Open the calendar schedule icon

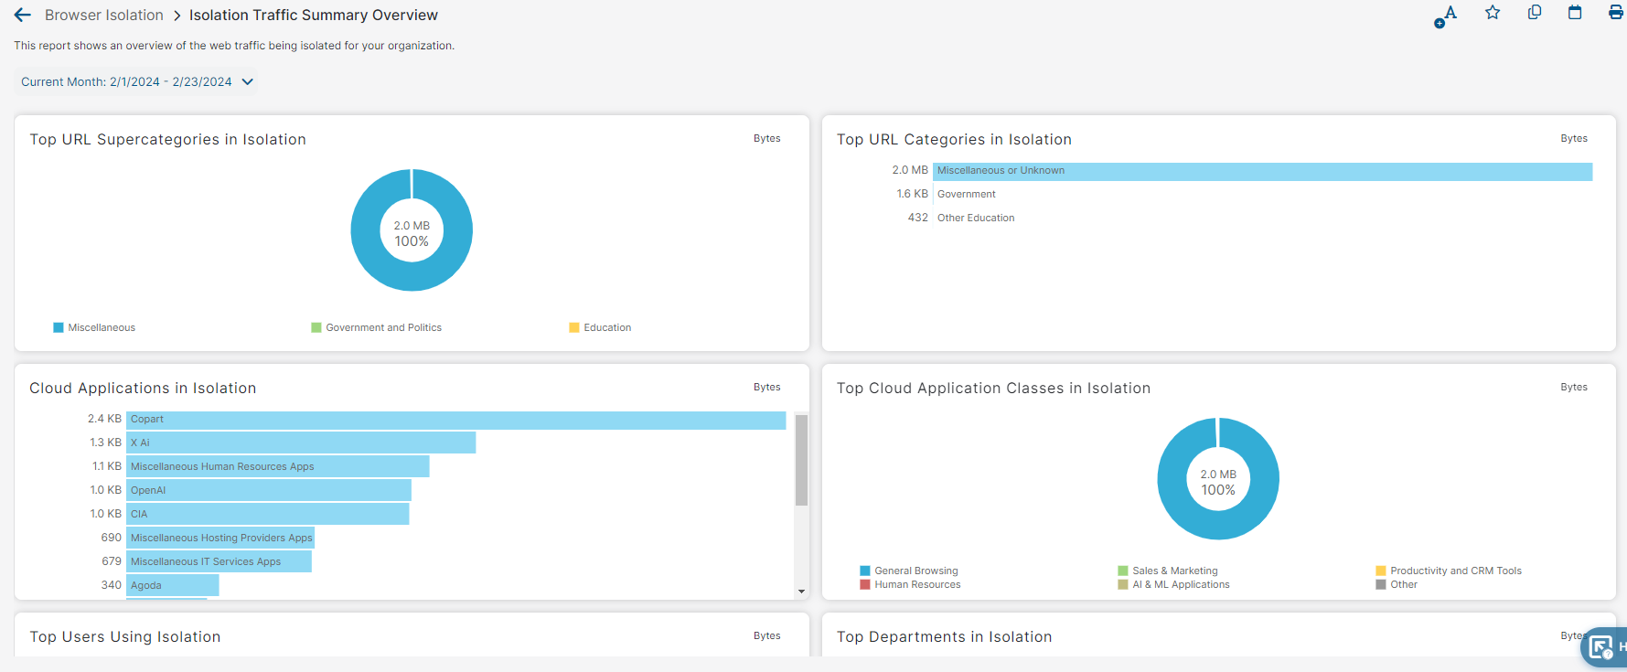tap(1575, 13)
